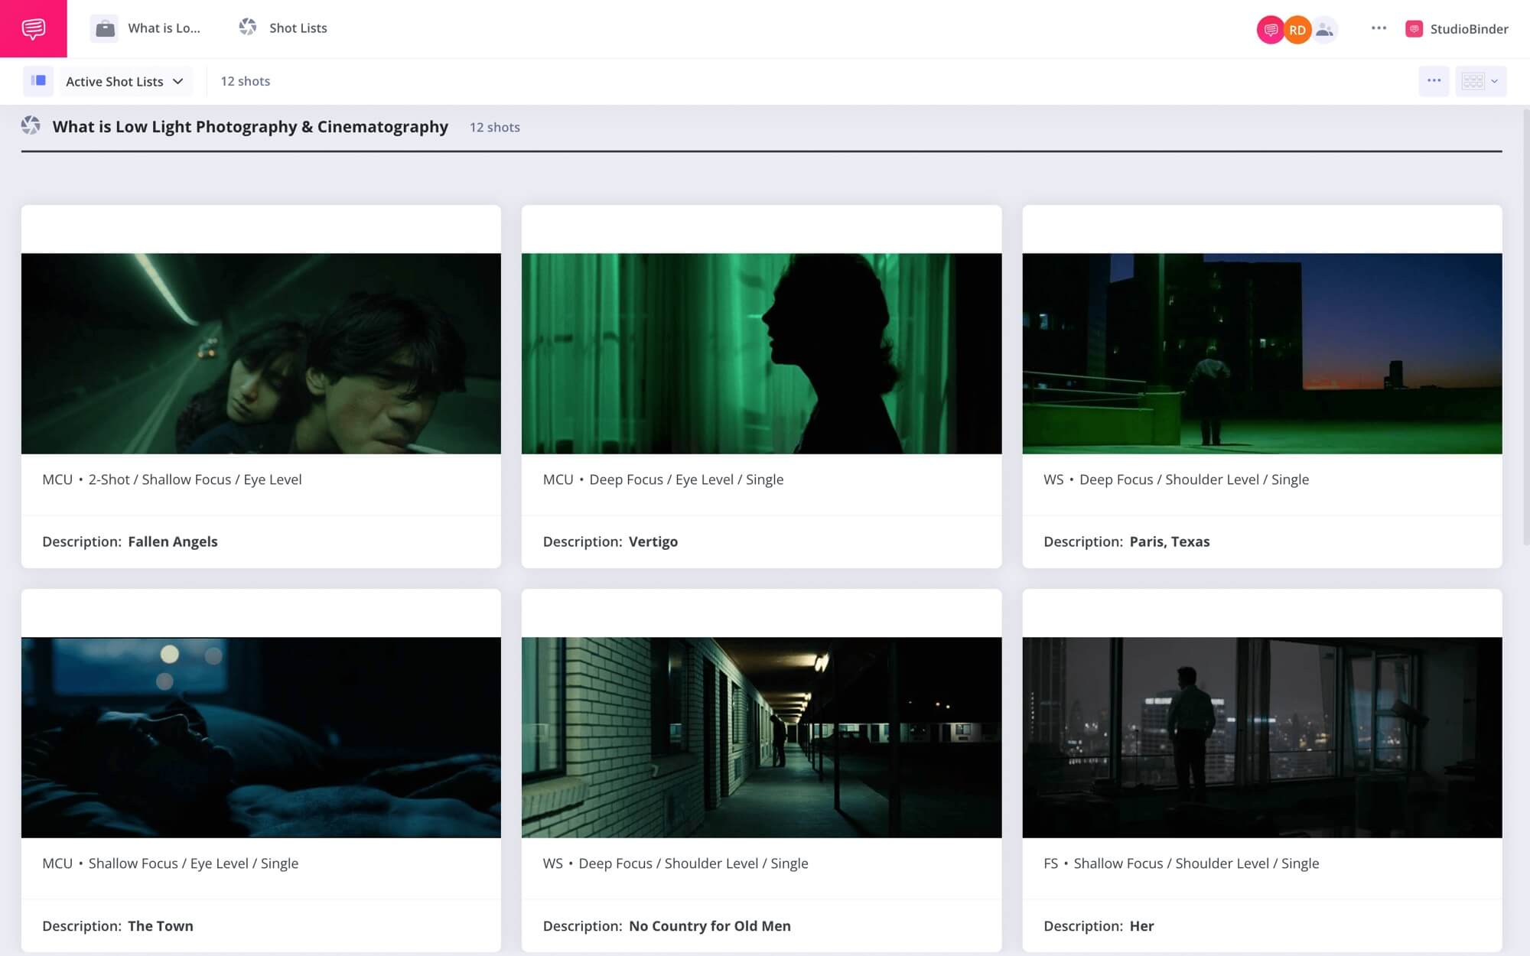Select the 'Vertigo' description text
The image size is (1530, 956).
(x=653, y=541)
